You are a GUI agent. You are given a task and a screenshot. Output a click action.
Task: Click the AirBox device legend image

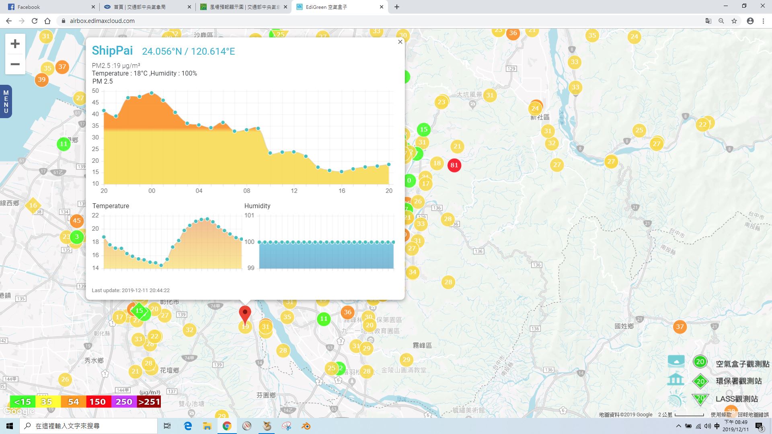click(x=676, y=361)
